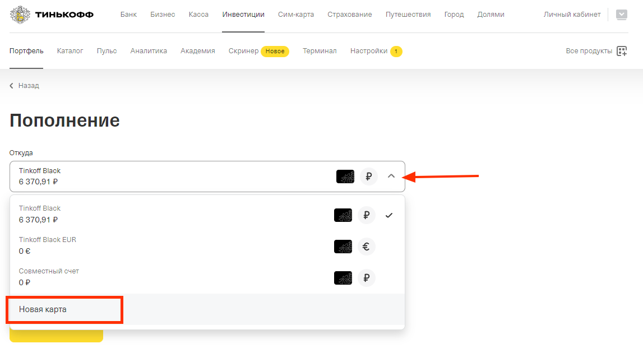Click the ruble icon in the selected Откуда field

pos(369,176)
